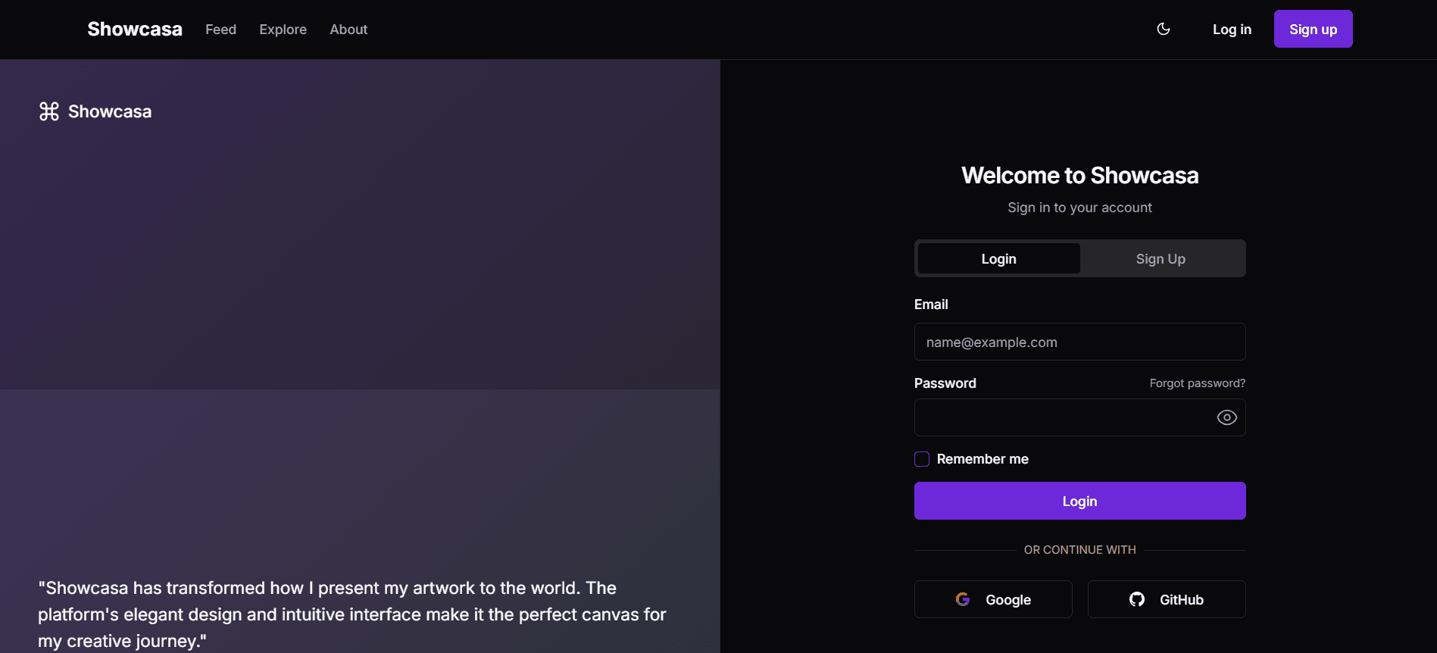
Task: Toggle dark mode with the moon icon
Action: [x=1164, y=29]
